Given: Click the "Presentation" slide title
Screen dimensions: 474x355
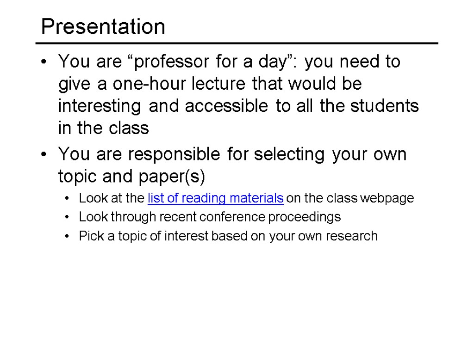Looking at the screenshot, I should coord(103,27).
